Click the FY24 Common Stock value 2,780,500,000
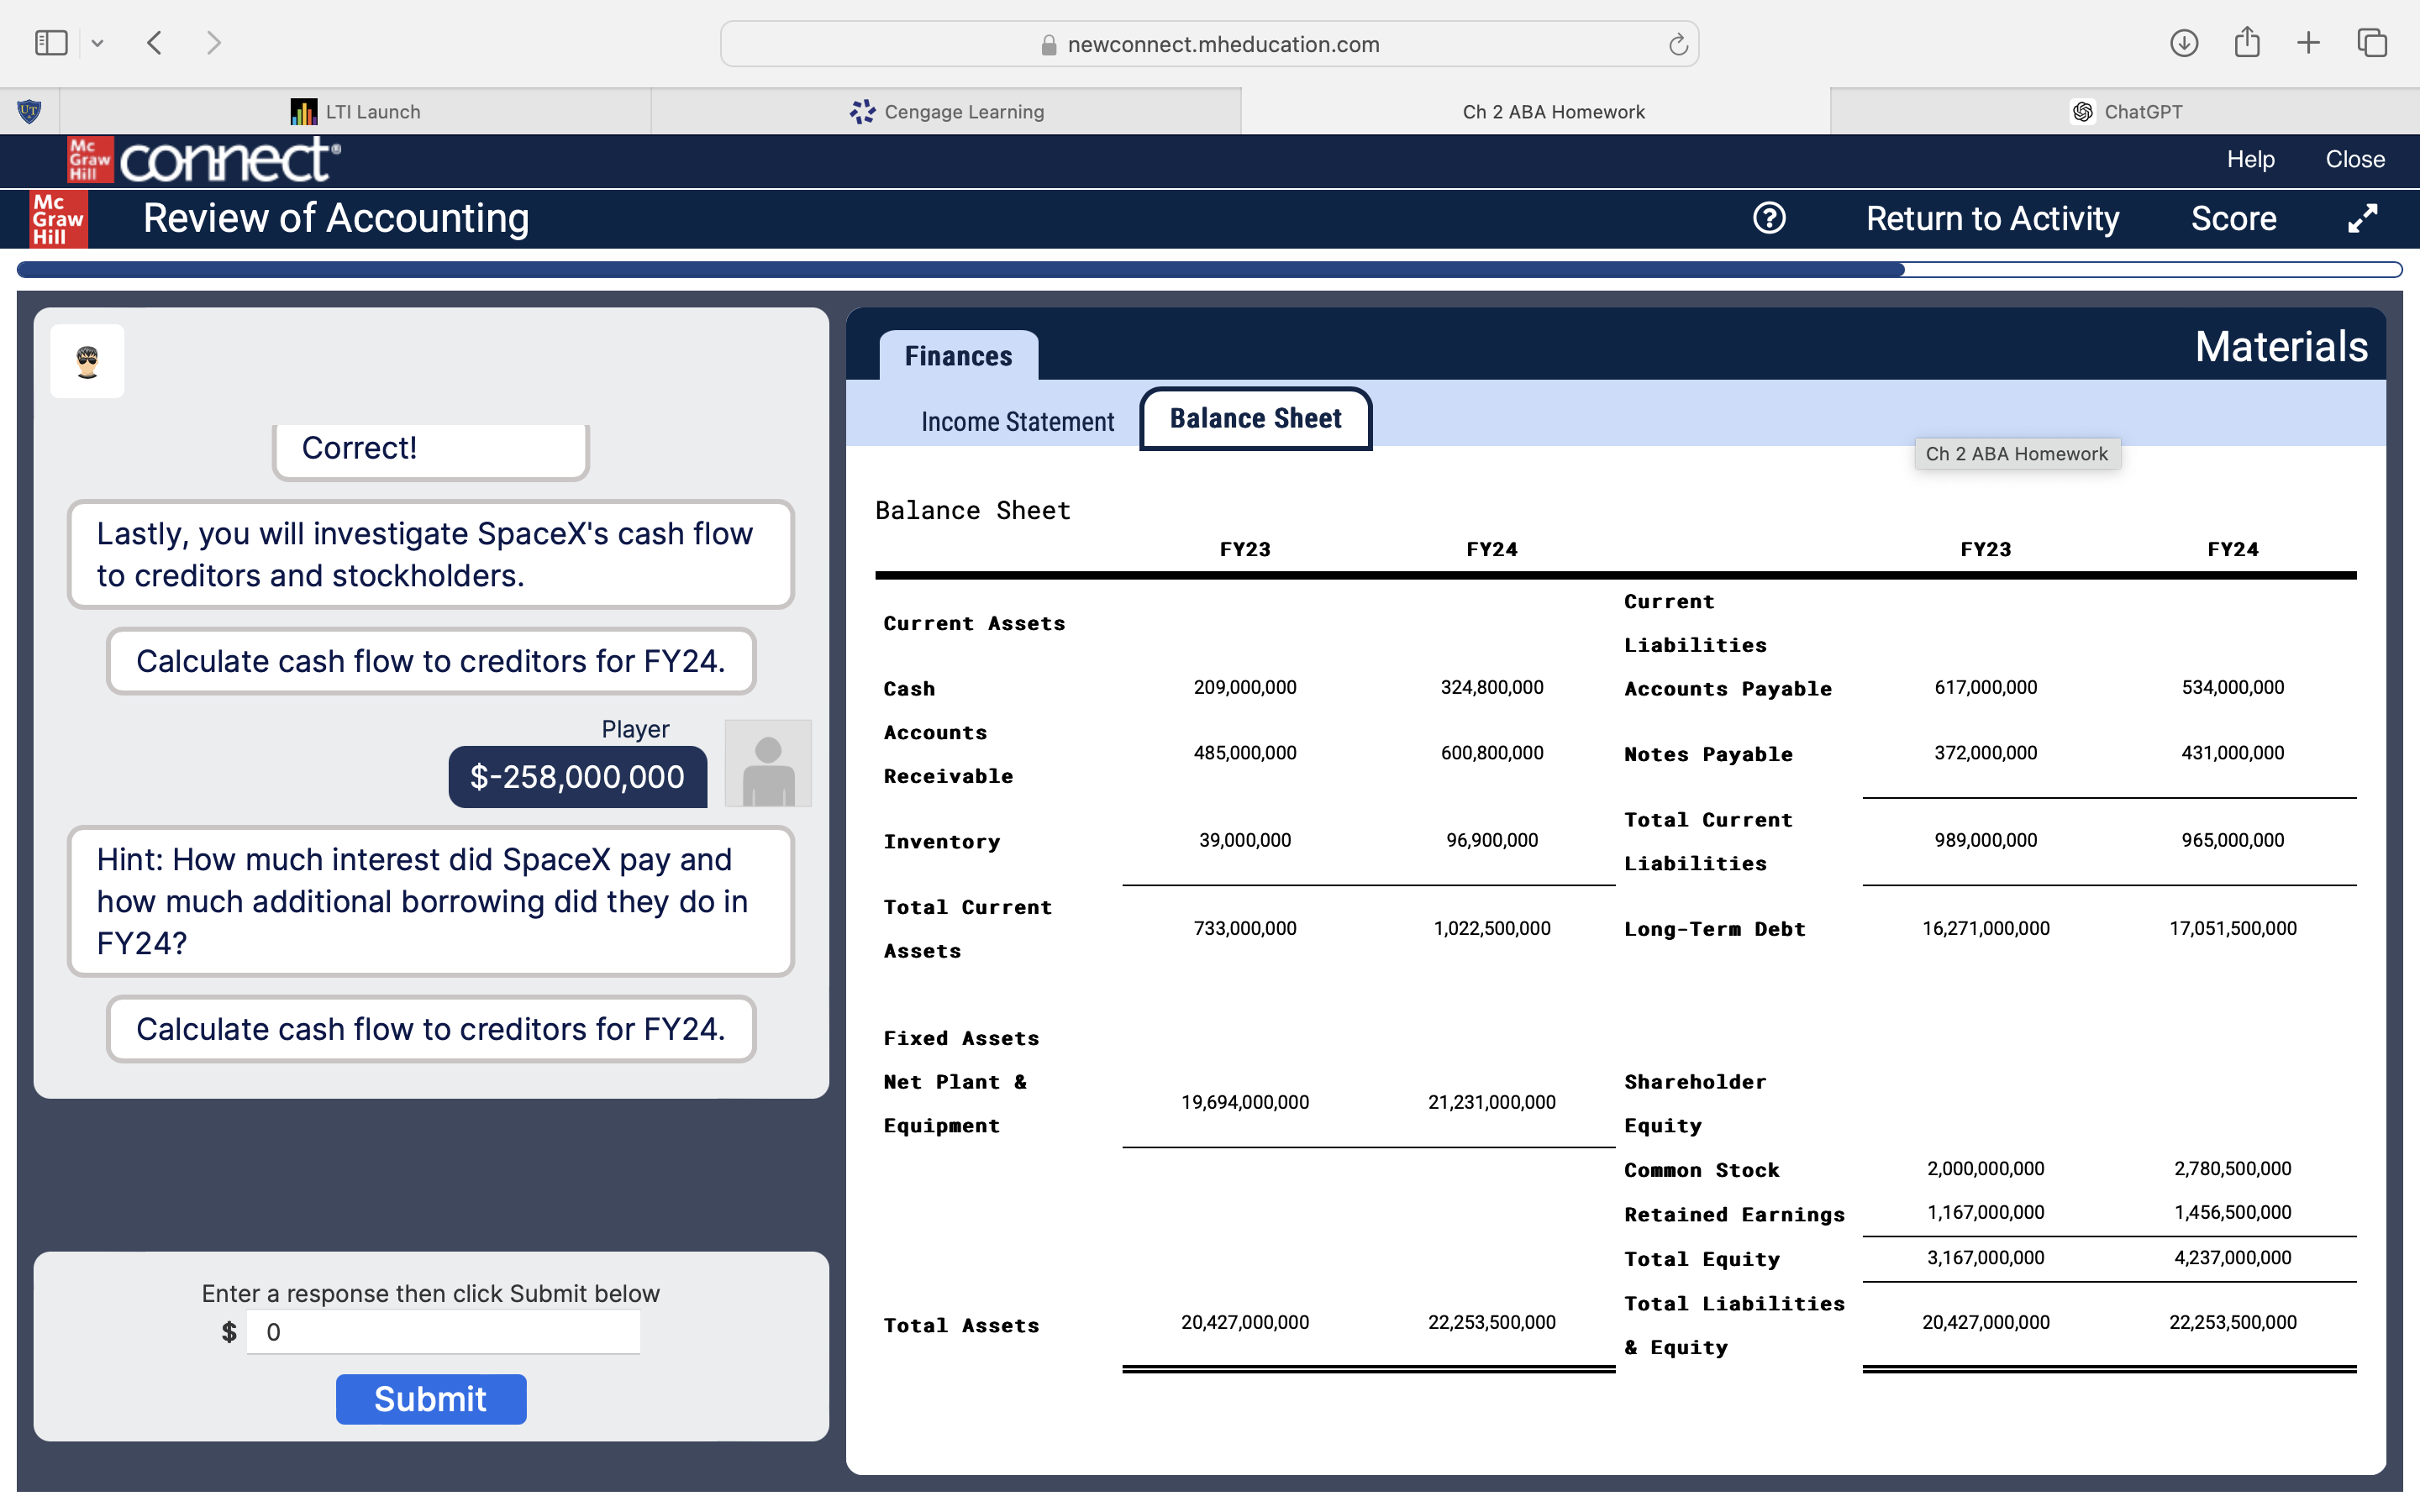Image resolution: width=2420 pixels, height=1512 pixels. click(x=2232, y=1168)
